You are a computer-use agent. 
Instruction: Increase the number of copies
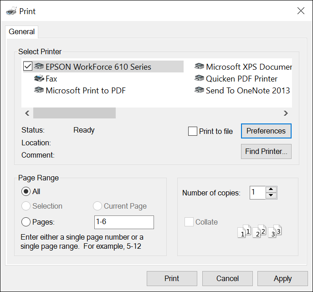271,190
